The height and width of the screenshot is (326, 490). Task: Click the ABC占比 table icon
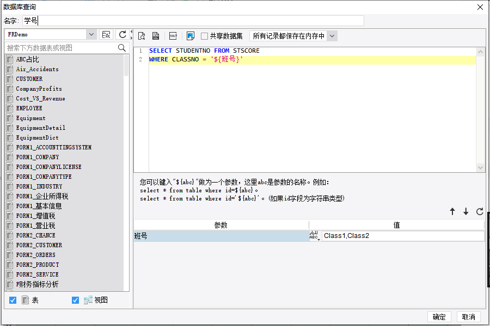click(x=10, y=59)
